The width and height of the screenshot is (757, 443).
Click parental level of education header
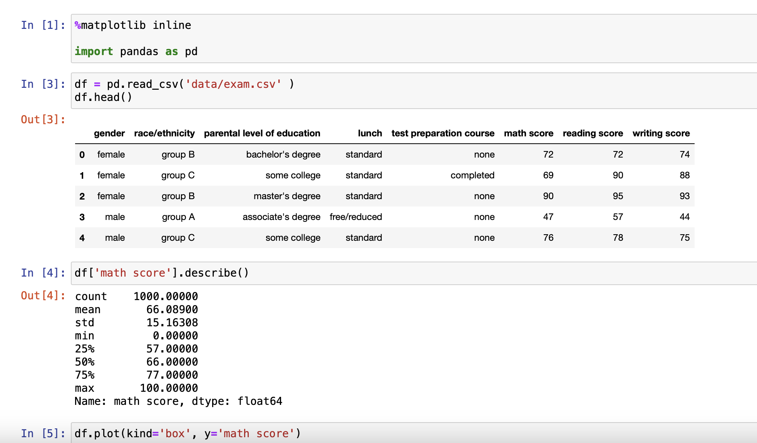point(262,133)
